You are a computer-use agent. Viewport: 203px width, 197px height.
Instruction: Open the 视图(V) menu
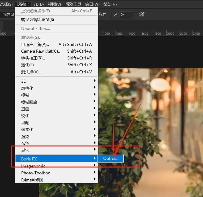click(54, 4)
